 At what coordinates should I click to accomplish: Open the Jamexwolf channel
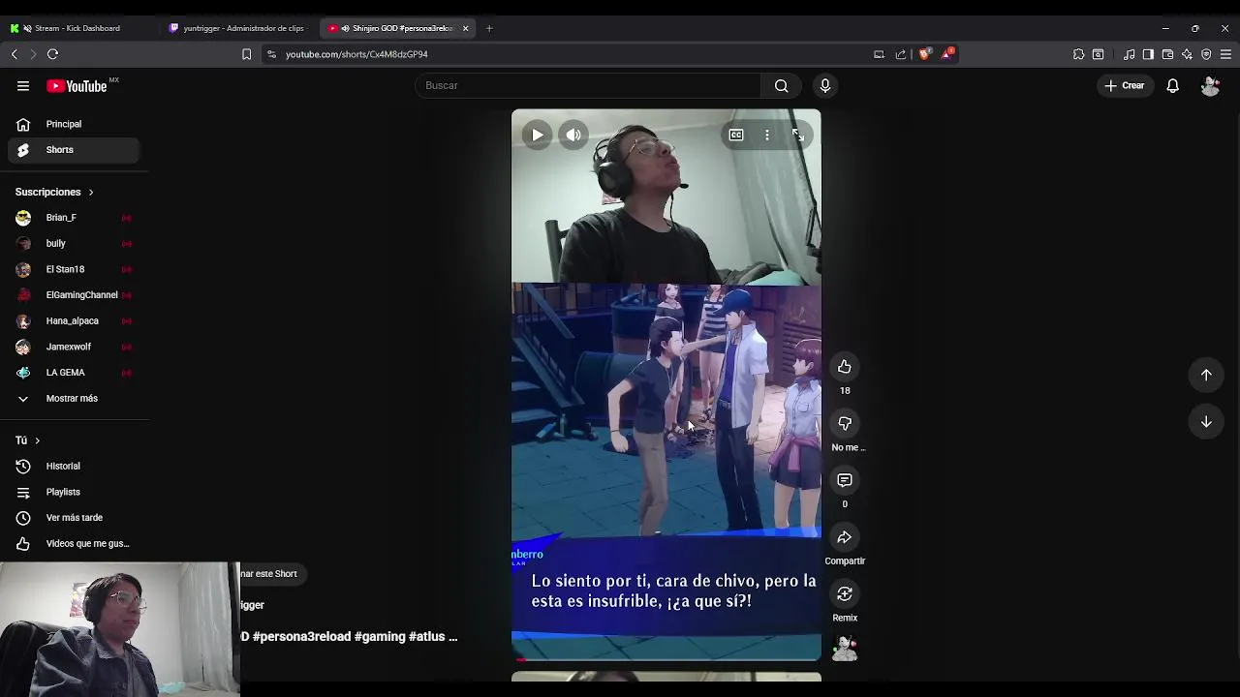pos(74,347)
